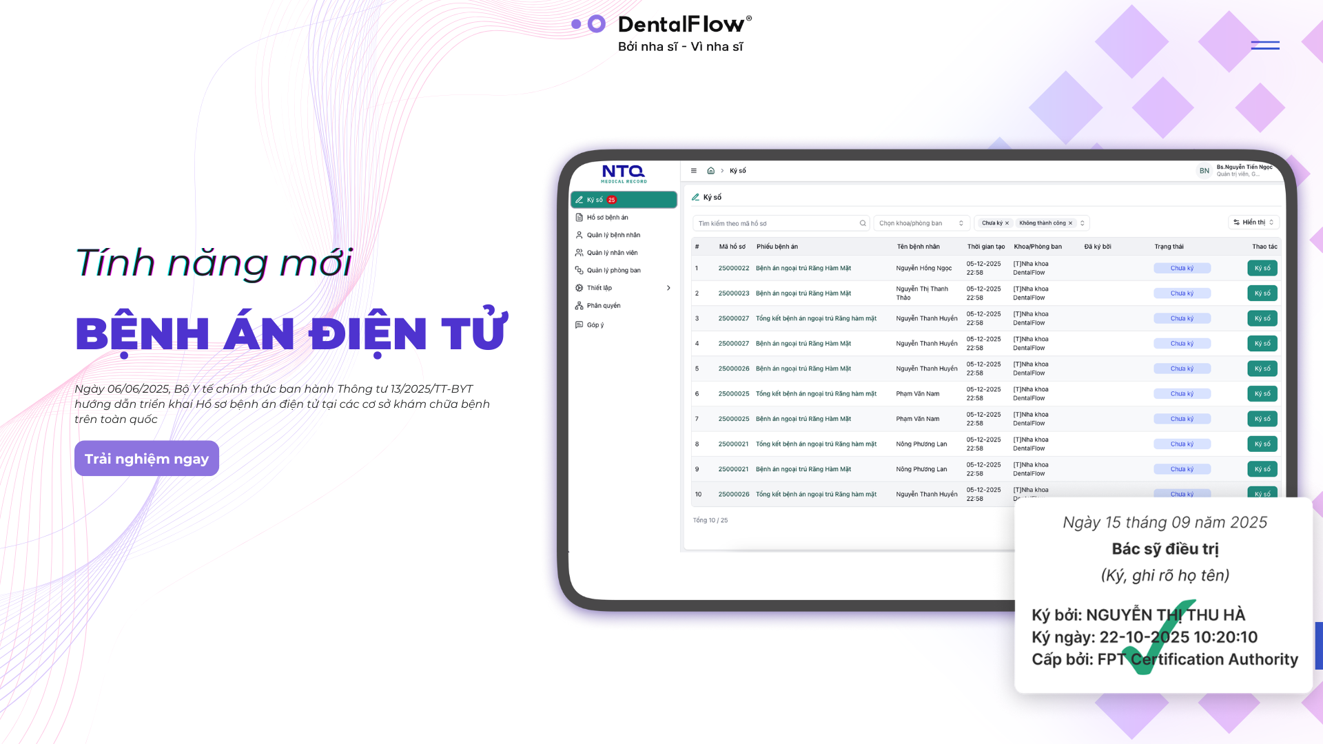Click the search magnifier icon
Viewport: 1323px width, 744px height.
[863, 223]
